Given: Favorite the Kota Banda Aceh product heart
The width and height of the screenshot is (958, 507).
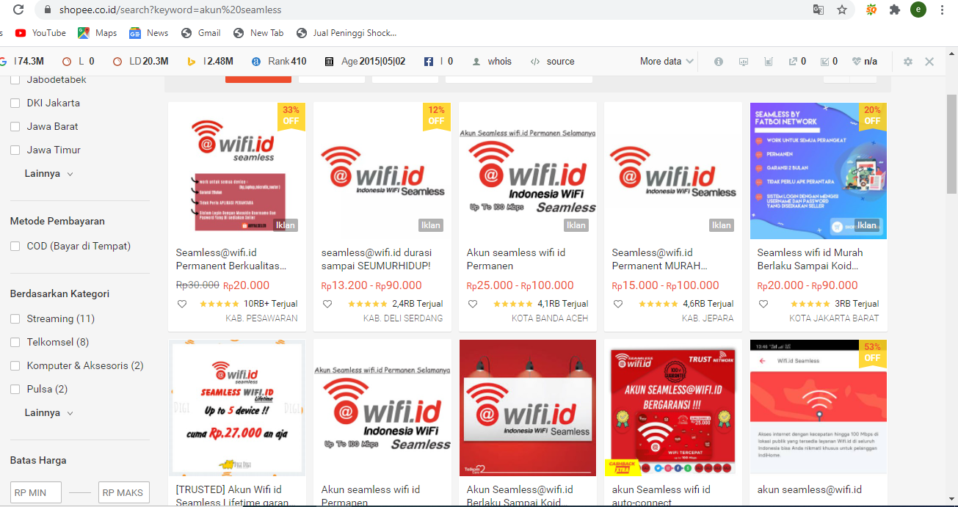Looking at the screenshot, I should [x=473, y=304].
